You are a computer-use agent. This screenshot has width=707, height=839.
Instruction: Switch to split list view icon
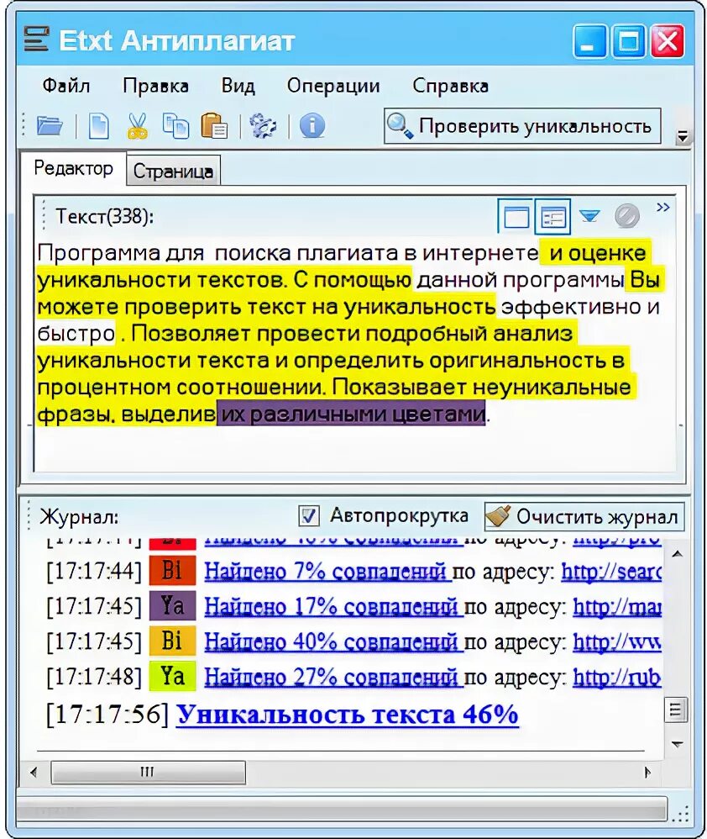point(553,217)
